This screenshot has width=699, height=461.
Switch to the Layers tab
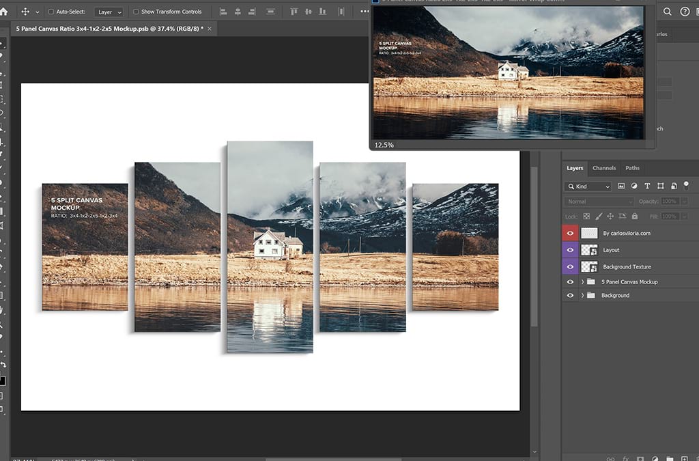pos(575,168)
